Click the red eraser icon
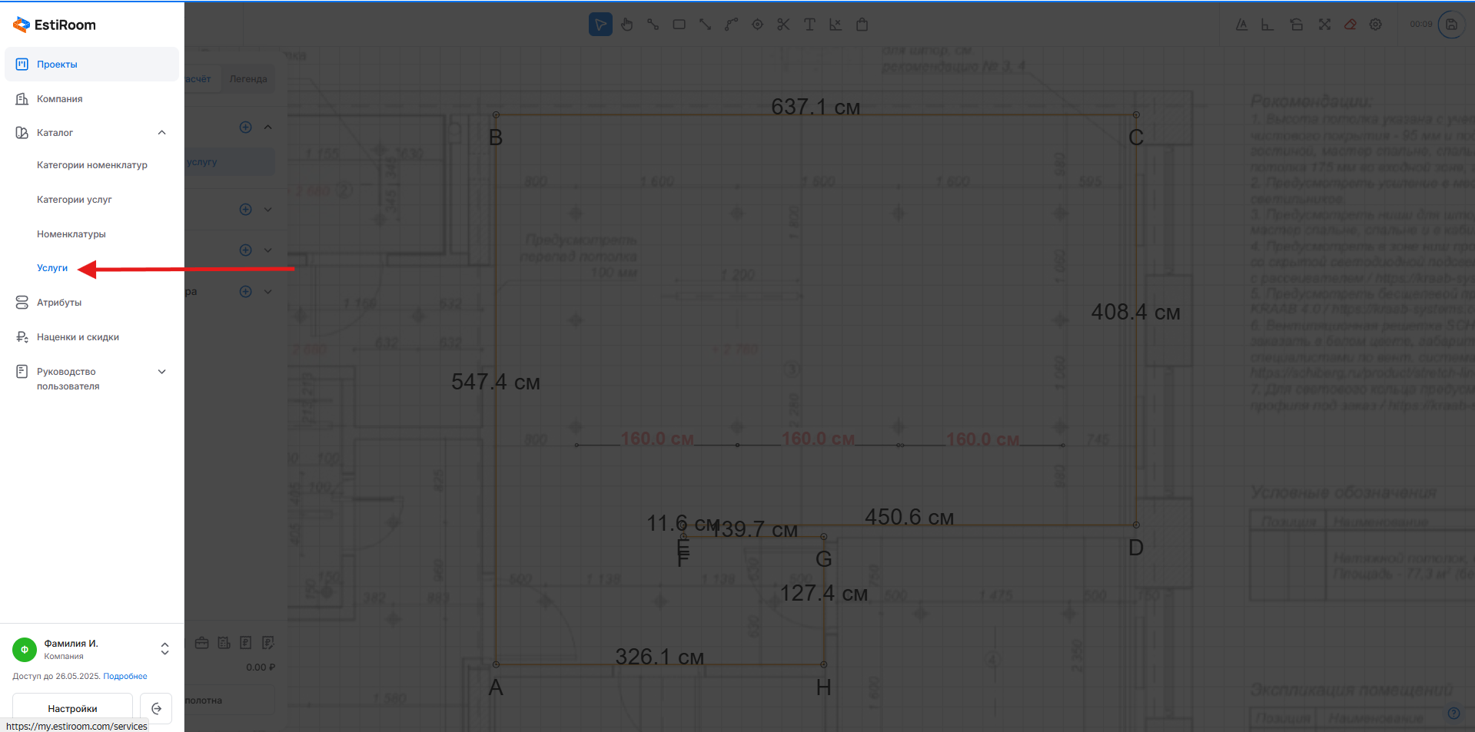Screen dimensions: 1475x732 point(1350,25)
